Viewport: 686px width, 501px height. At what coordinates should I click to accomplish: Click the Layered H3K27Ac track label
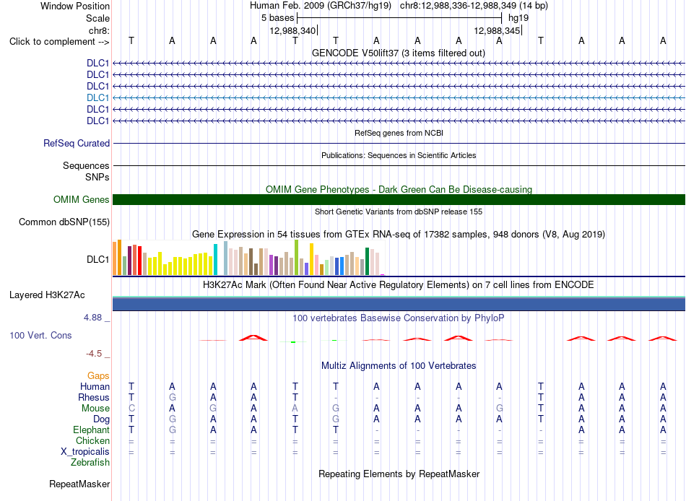pyautogui.click(x=47, y=295)
